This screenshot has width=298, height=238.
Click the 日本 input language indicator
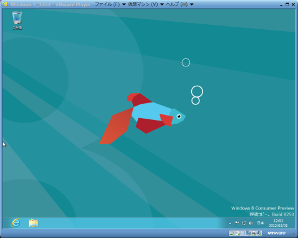click(x=260, y=223)
